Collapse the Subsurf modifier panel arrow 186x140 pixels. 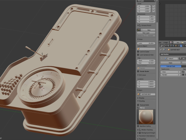[162, 59]
